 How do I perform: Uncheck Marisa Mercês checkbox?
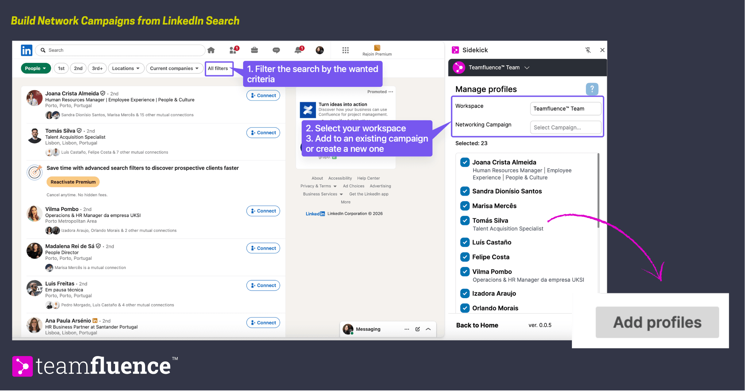465,206
